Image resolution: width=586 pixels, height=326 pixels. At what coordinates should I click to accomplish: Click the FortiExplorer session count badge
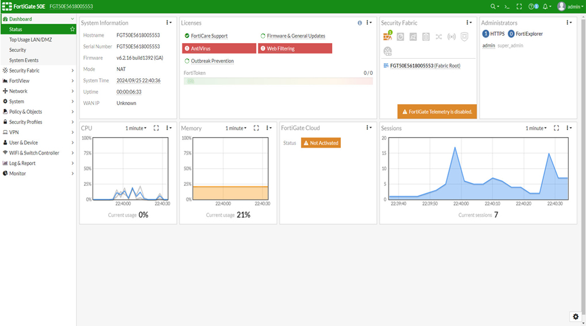tap(511, 33)
